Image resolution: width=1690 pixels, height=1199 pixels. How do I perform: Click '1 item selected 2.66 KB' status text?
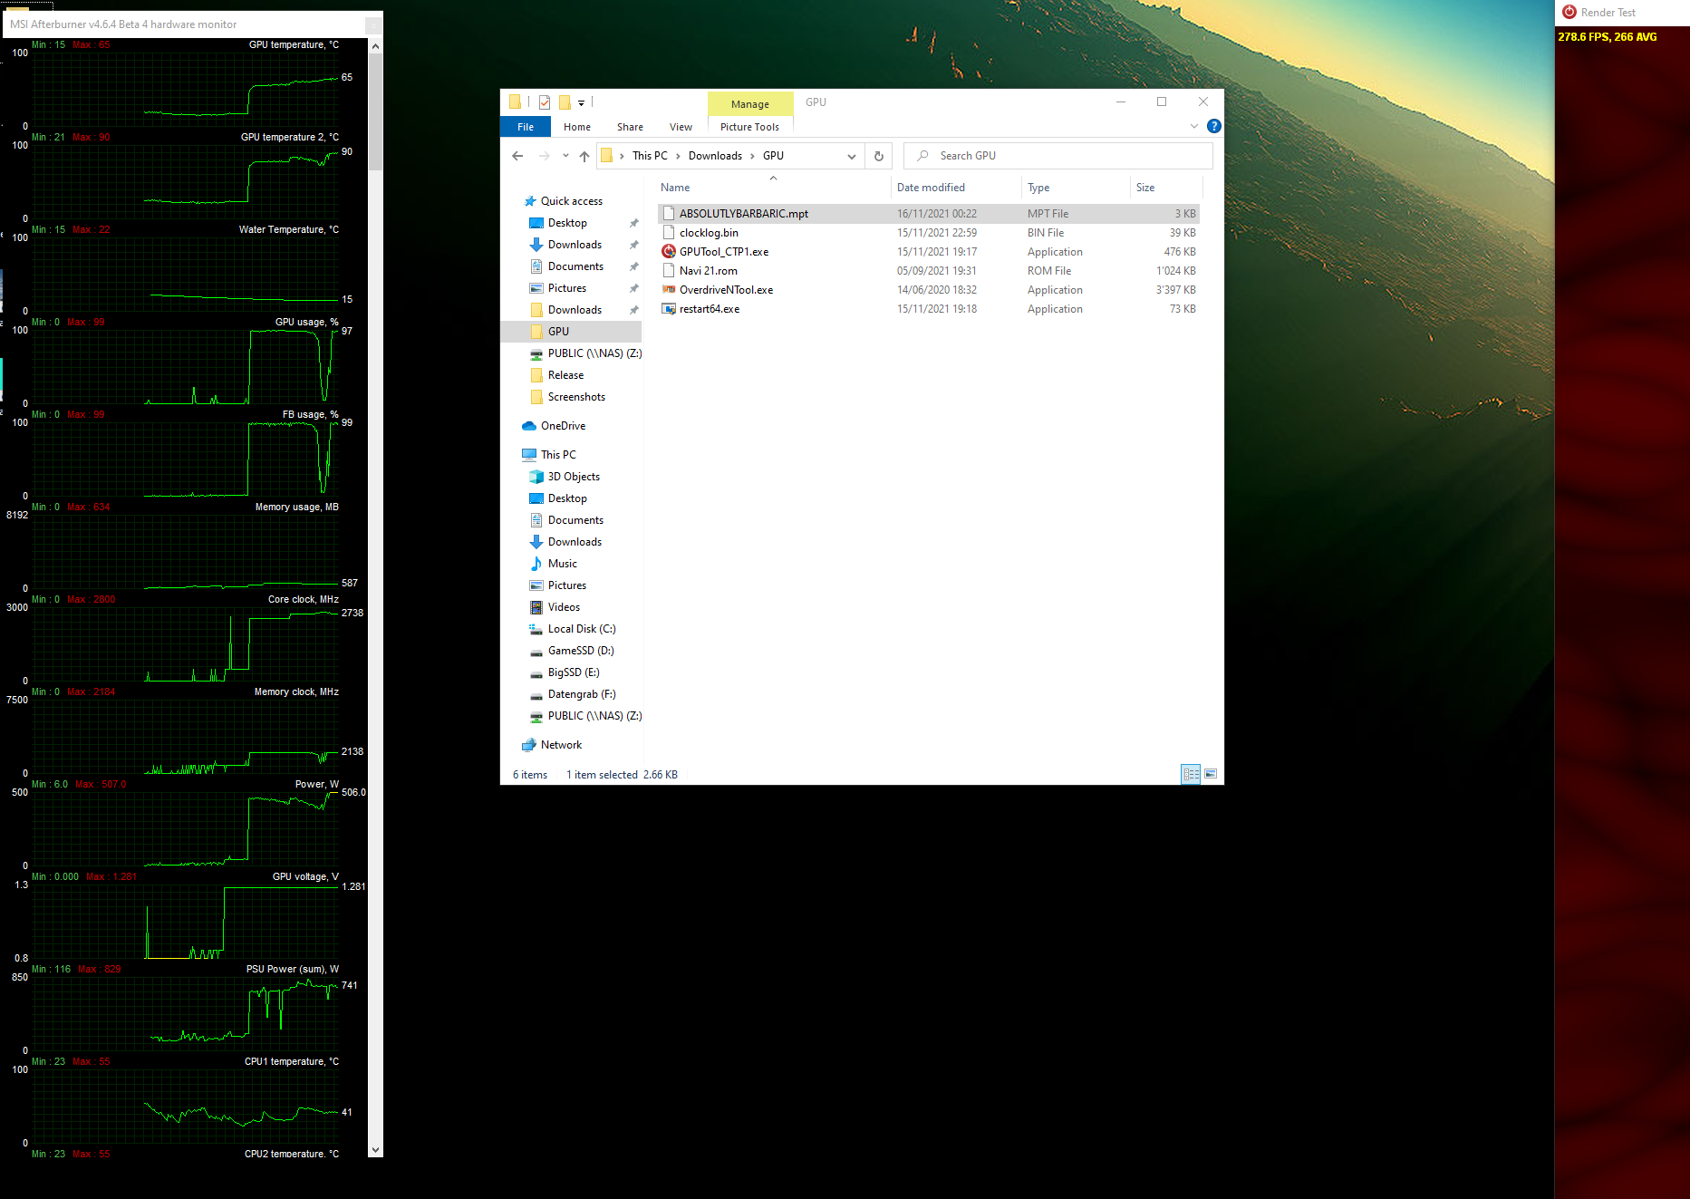(622, 775)
